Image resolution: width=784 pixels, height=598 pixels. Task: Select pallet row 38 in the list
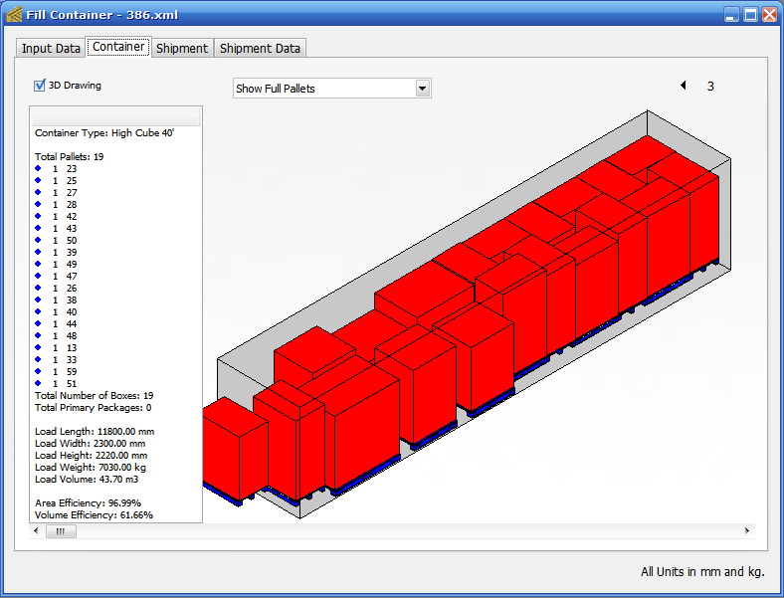56,300
